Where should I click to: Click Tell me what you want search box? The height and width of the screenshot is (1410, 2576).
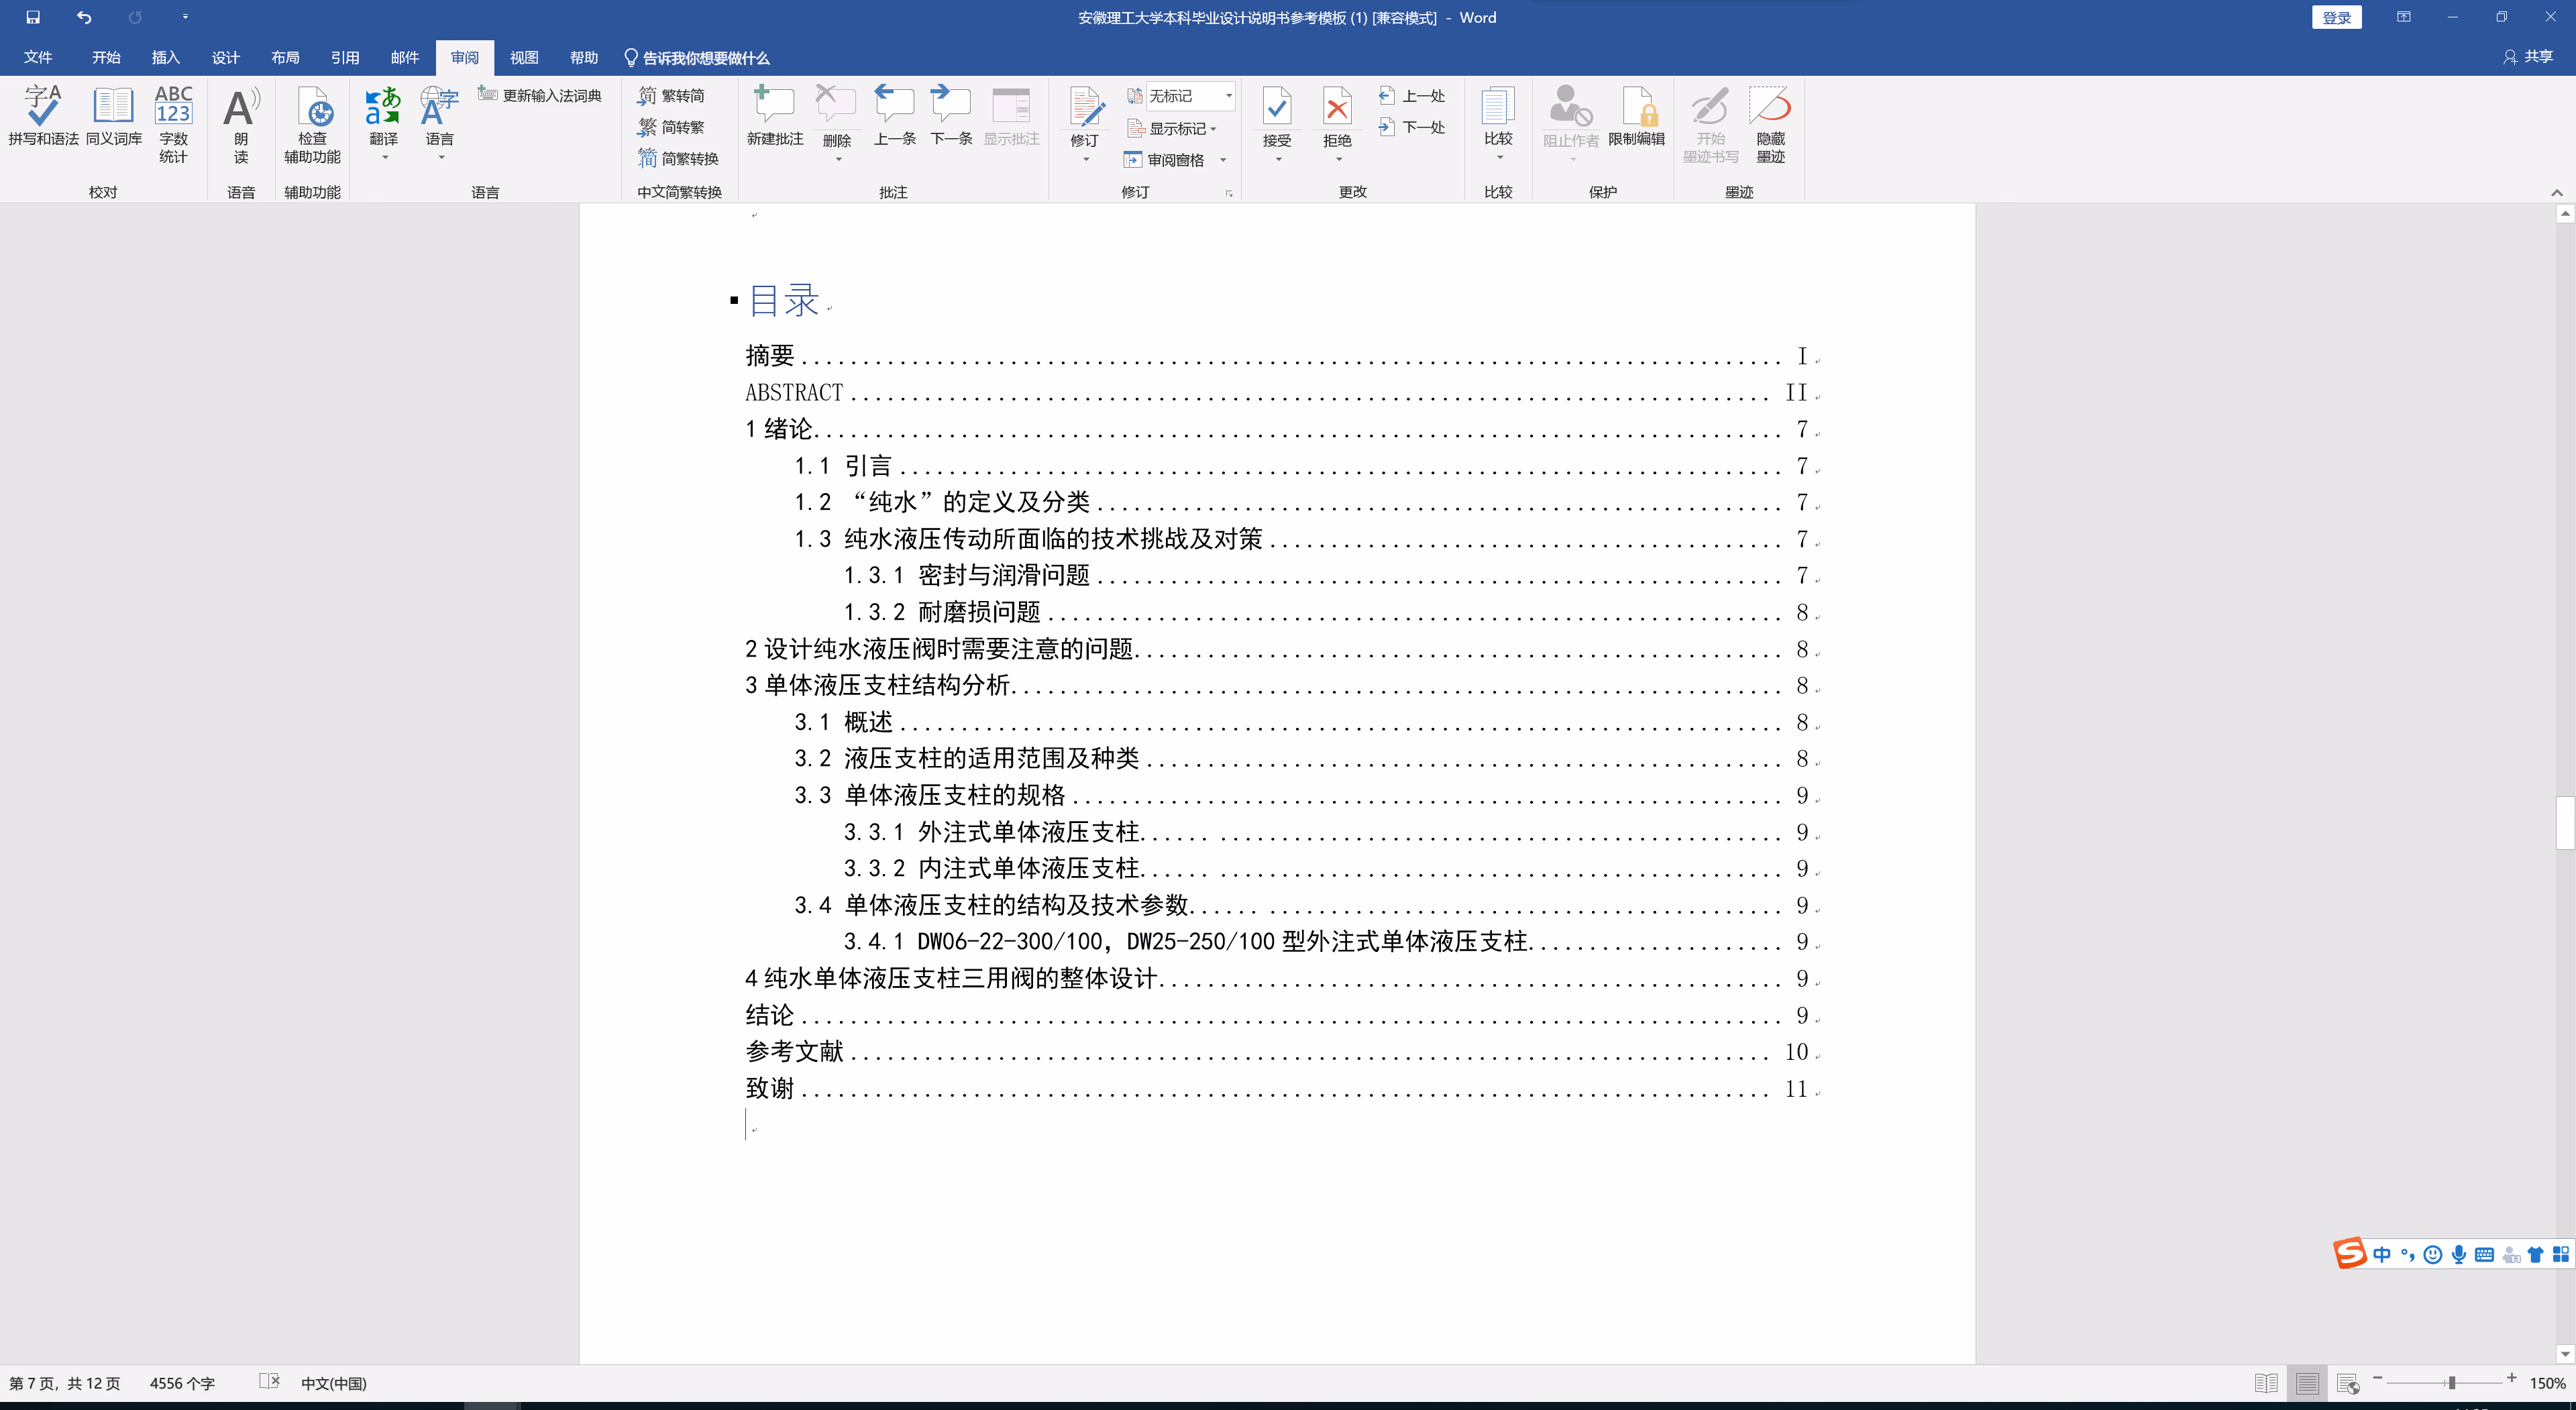(x=705, y=58)
